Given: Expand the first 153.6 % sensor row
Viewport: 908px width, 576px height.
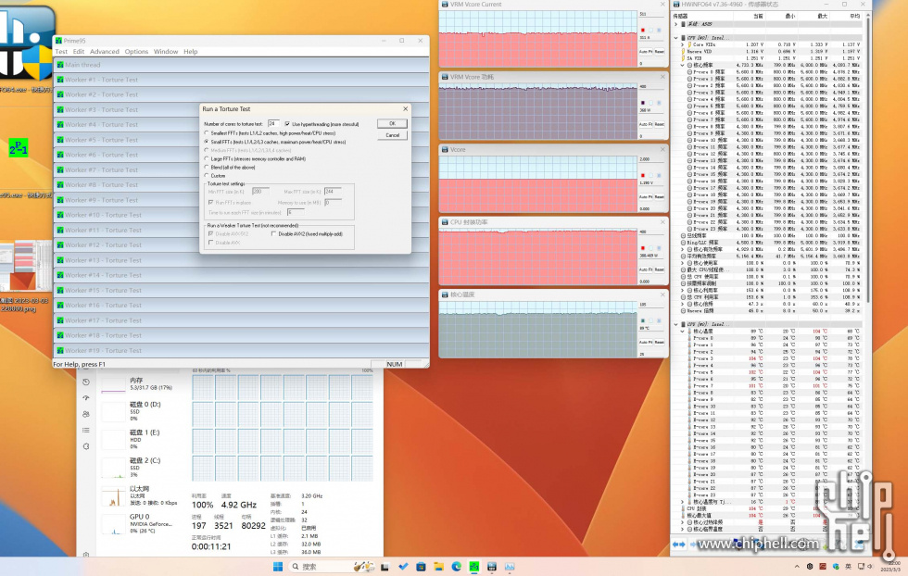Looking at the screenshot, I should tap(683, 290).
